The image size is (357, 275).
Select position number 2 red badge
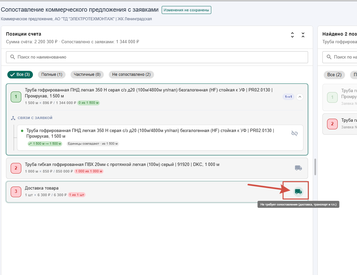16,168
